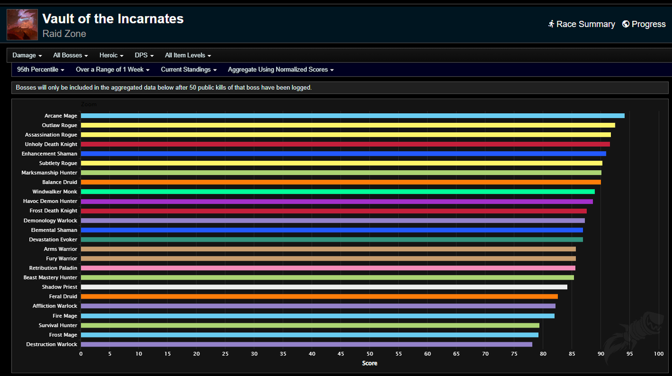Select the Fire Mage label
Viewport: 672px width, 376px height.
coord(65,316)
